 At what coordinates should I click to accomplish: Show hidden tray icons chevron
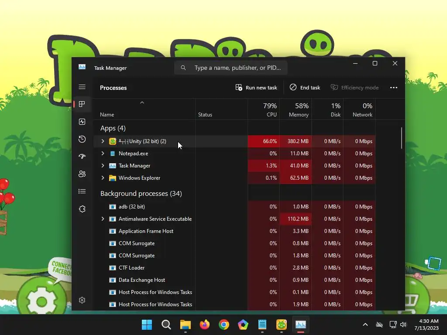(365, 325)
